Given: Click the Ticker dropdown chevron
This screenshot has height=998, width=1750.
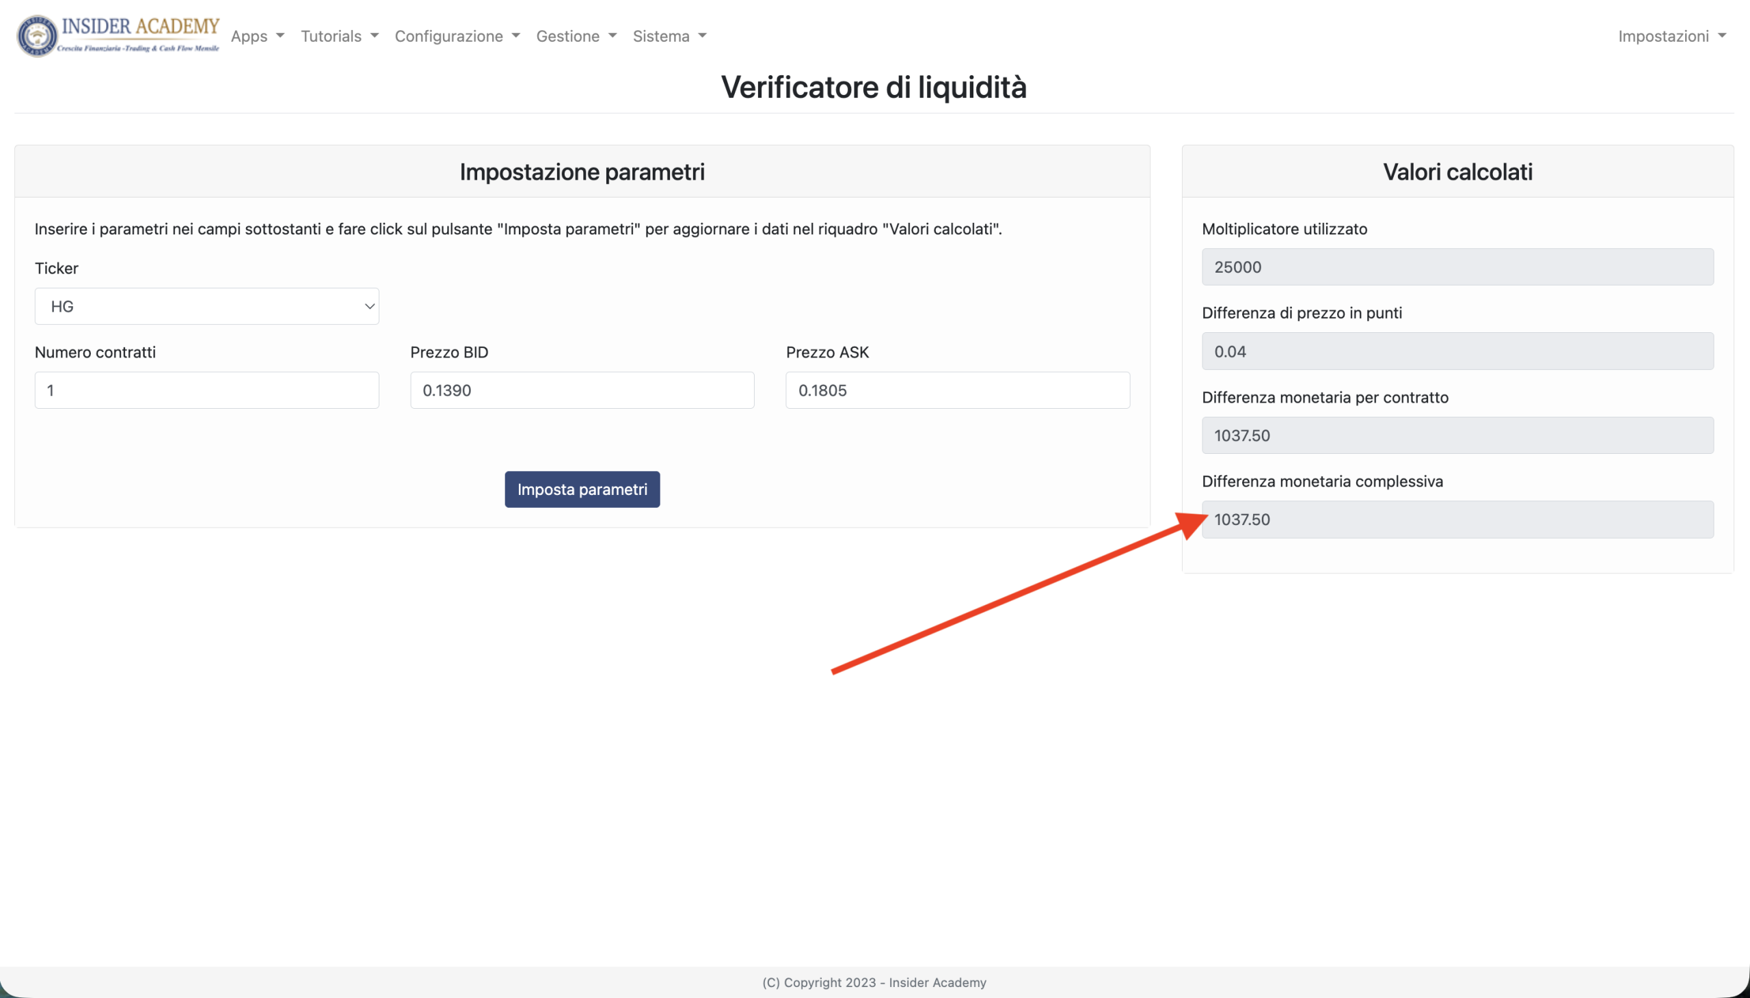Looking at the screenshot, I should tap(368, 306).
